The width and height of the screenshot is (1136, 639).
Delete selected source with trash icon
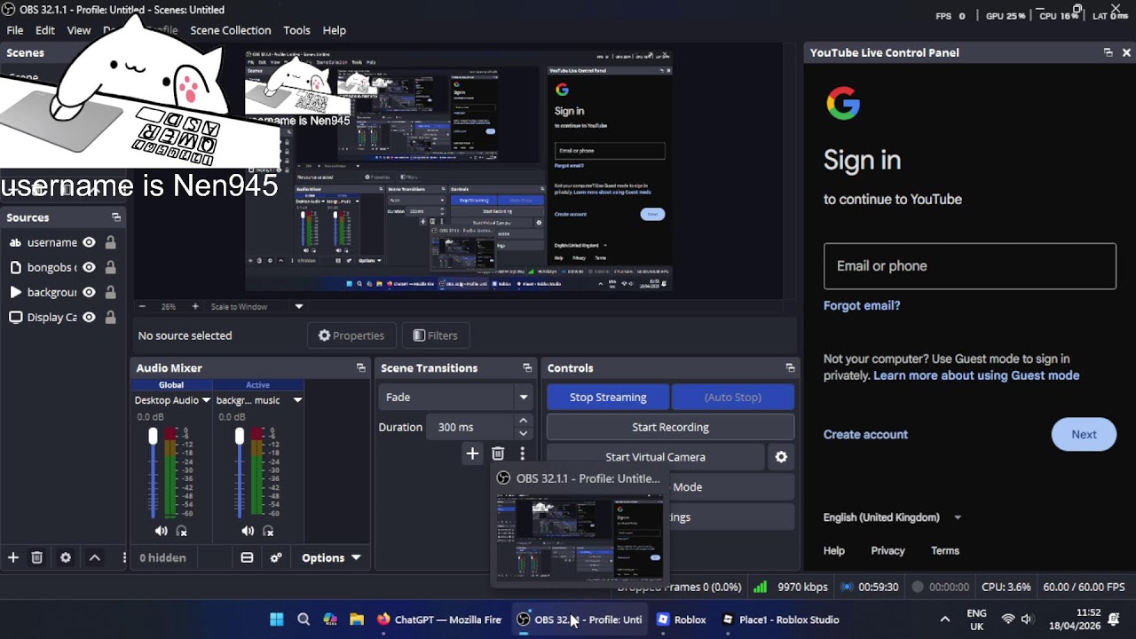37,557
